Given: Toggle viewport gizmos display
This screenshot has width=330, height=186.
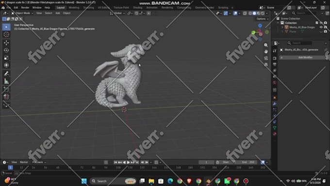Looking at the screenshot, I should pos(226,13).
